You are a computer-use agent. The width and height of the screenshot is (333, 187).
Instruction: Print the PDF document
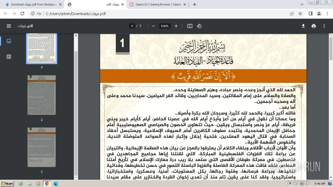(314, 26)
